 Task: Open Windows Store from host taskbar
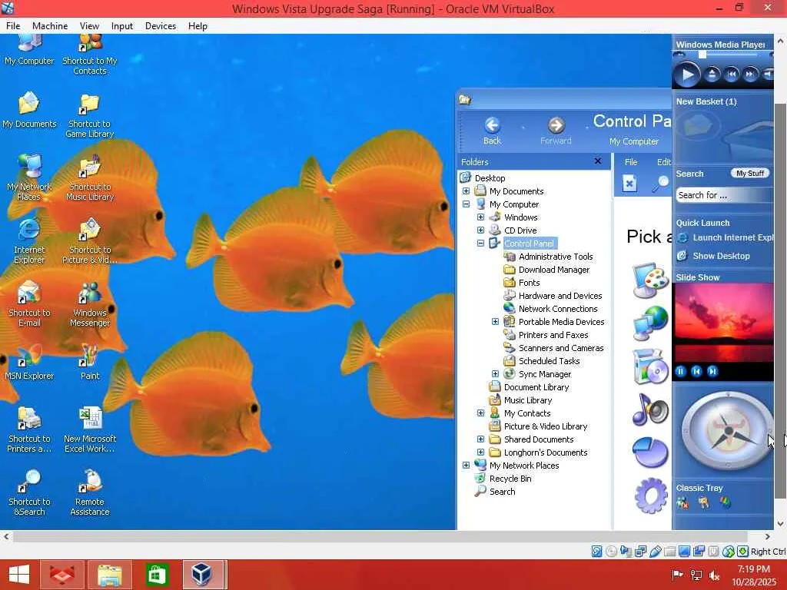[x=157, y=575]
